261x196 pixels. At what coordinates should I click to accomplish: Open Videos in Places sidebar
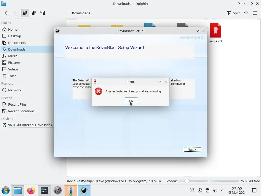click(x=27, y=69)
